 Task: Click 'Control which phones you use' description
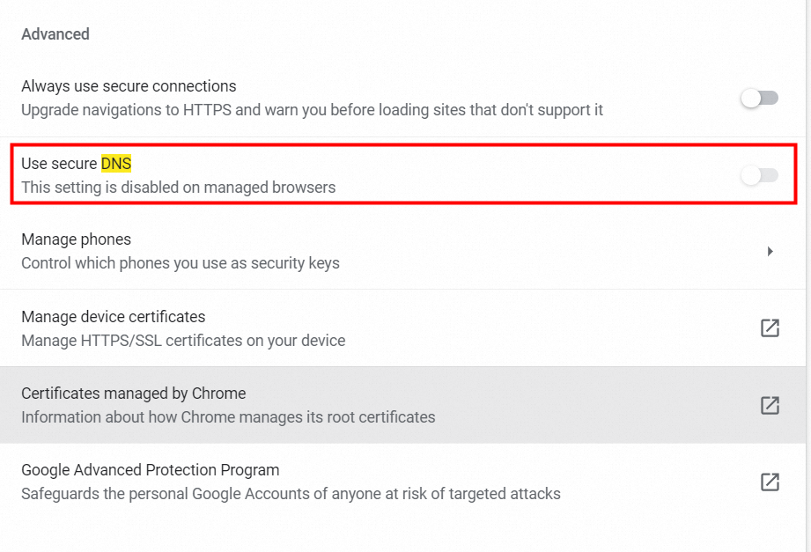click(180, 263)
